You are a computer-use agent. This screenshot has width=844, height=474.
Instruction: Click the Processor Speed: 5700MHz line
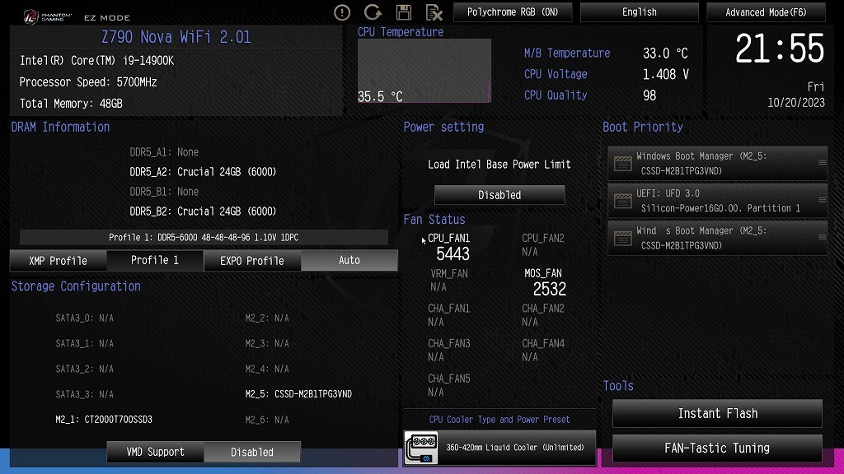pyautogui.click(x=88, y=82)
